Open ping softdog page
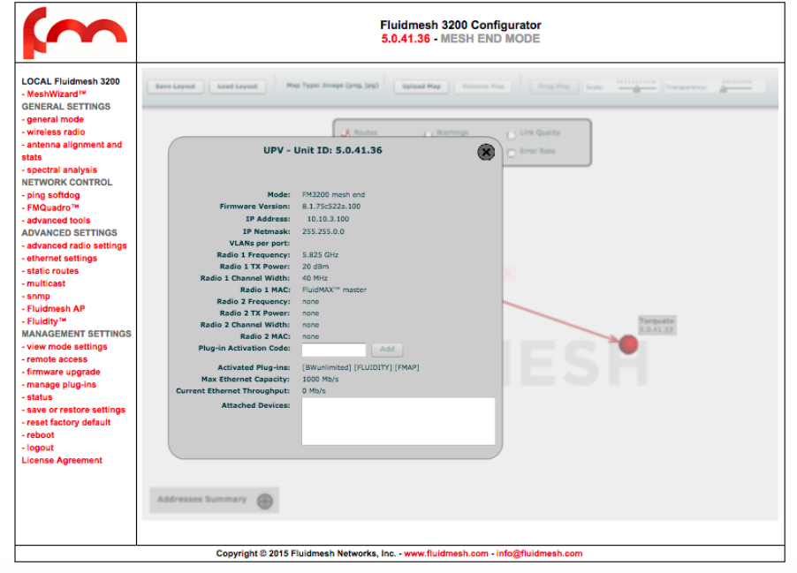The image size is (797, 573). click(x=51, y=195)
